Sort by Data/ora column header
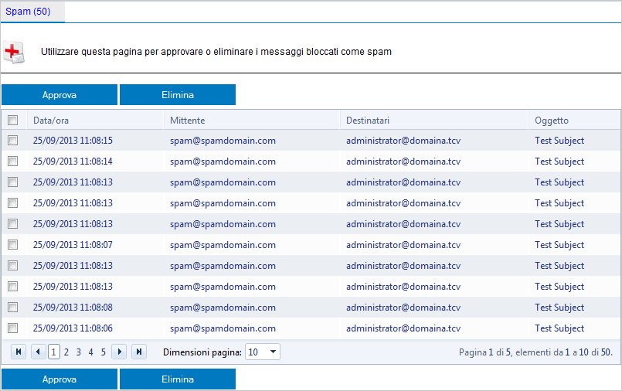 tap(51, 121)
